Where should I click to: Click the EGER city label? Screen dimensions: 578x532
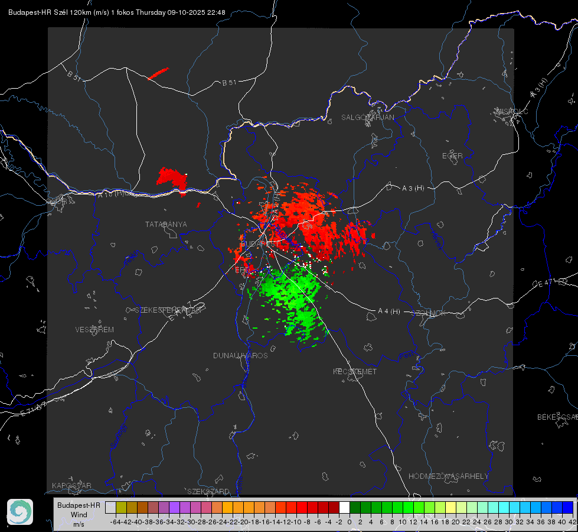[x=452, y=156]
